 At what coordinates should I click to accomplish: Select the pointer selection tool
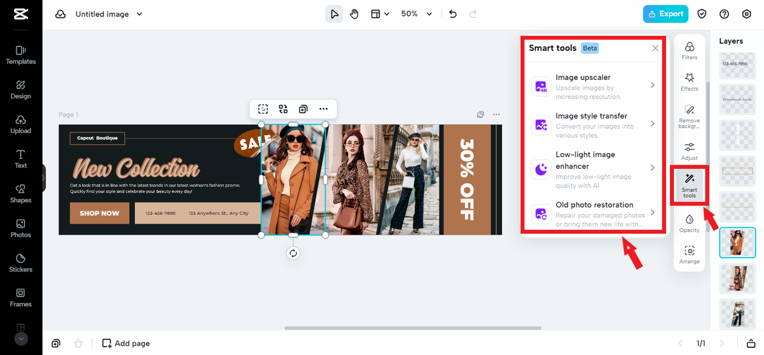click(334, 14)
